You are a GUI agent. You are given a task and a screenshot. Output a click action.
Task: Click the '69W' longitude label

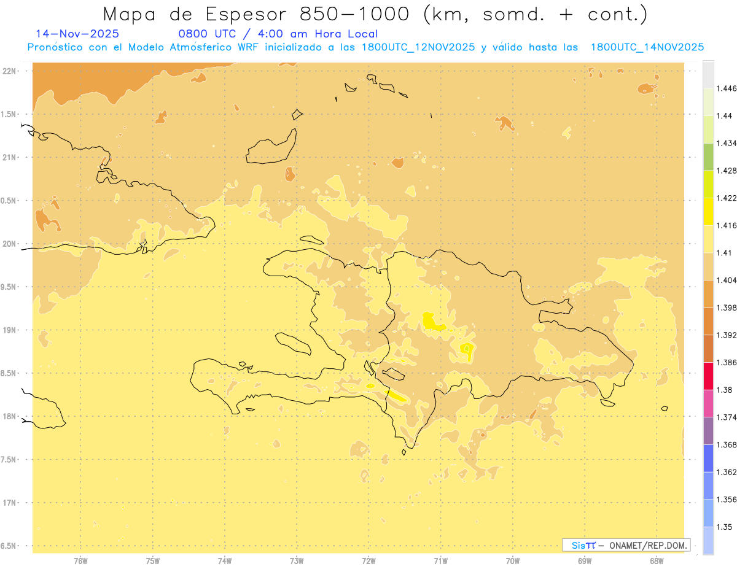tap(585, 561)
